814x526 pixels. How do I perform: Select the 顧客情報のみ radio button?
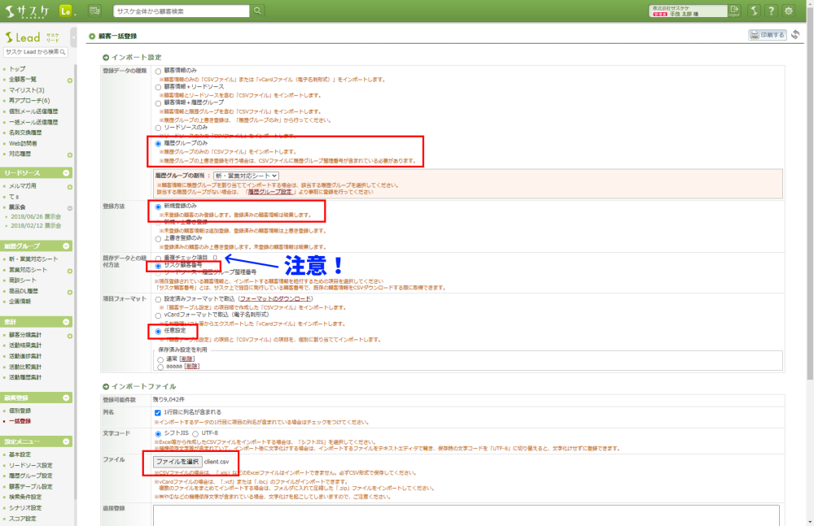pos(158,71)
